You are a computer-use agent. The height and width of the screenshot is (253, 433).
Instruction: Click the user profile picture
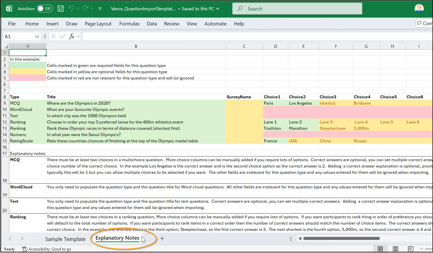click(x=419, y=9)
